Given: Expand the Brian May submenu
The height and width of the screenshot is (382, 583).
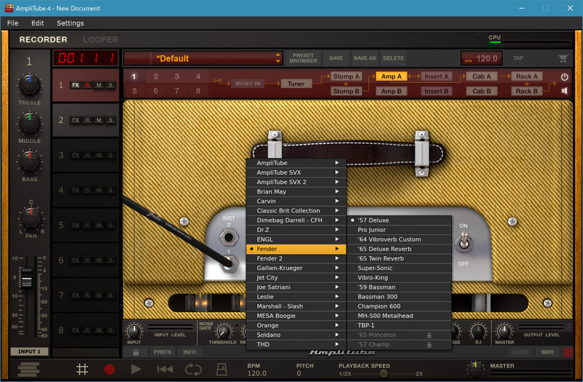Looking at the screenshot, I should pyautogui.click(x=297, y=191).
